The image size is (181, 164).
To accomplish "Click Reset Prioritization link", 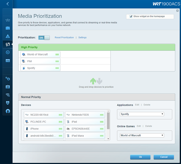I will [x=64, y=38].
